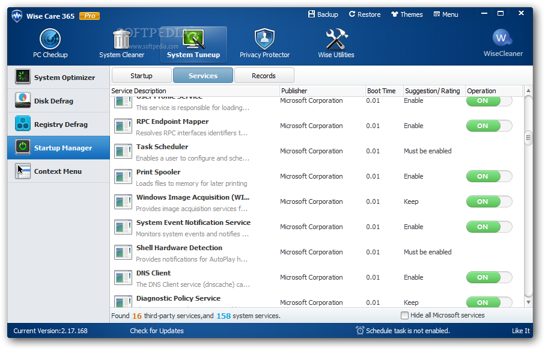The image size is (545, 350).
Task: Click the Task Scheduler service icon
Action: [x=123, y=152]
